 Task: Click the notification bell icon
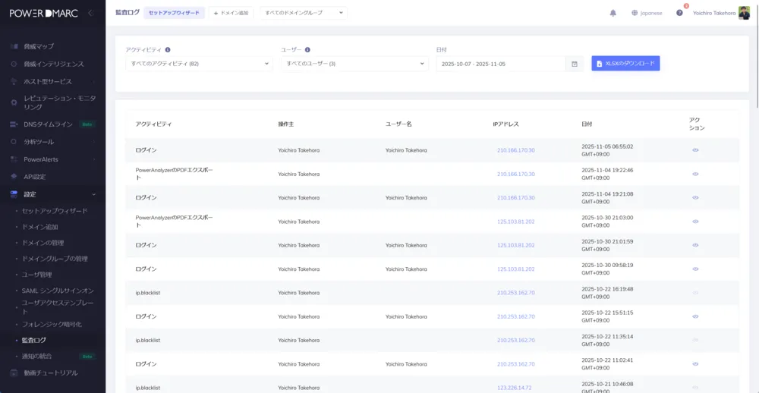613,13
